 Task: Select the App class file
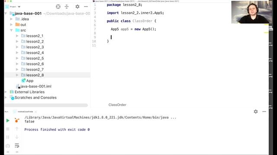pos(30,81)
